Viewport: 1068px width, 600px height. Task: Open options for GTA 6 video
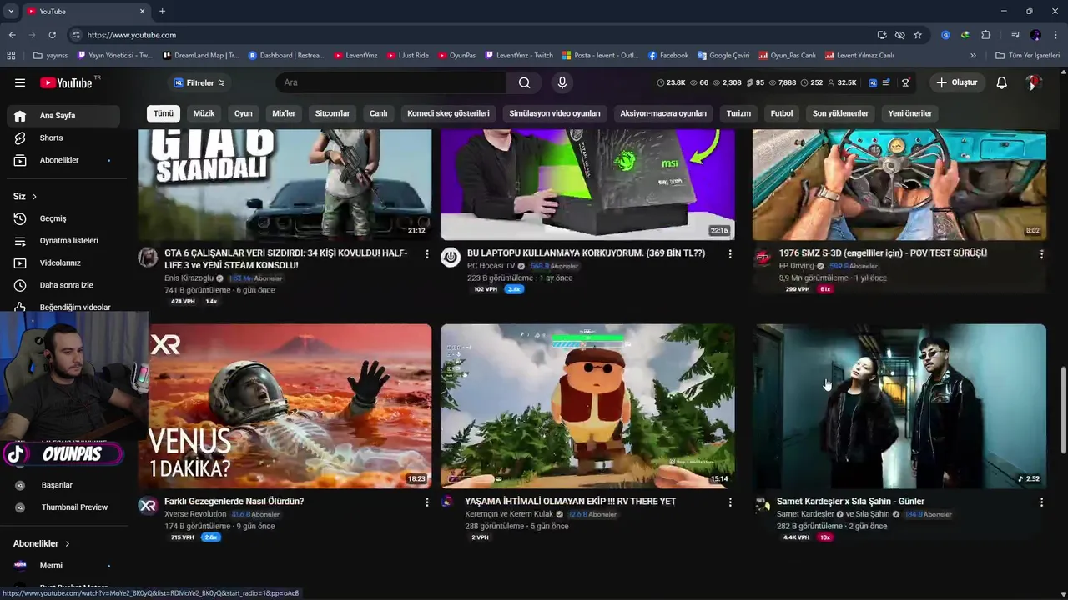(426, 253)
